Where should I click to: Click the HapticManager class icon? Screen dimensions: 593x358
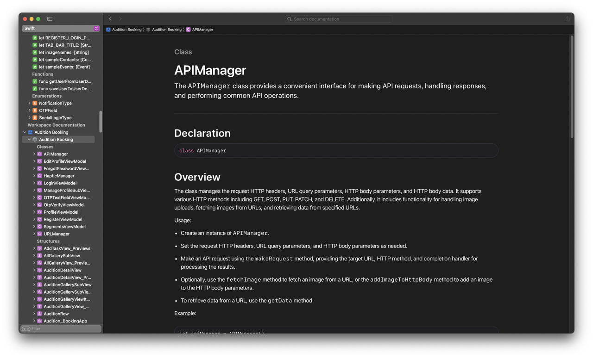click(39, 176)
